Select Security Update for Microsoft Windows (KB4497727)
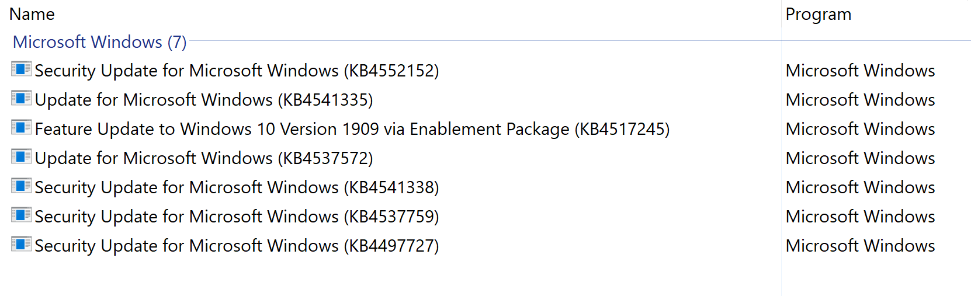 (237, 246)
